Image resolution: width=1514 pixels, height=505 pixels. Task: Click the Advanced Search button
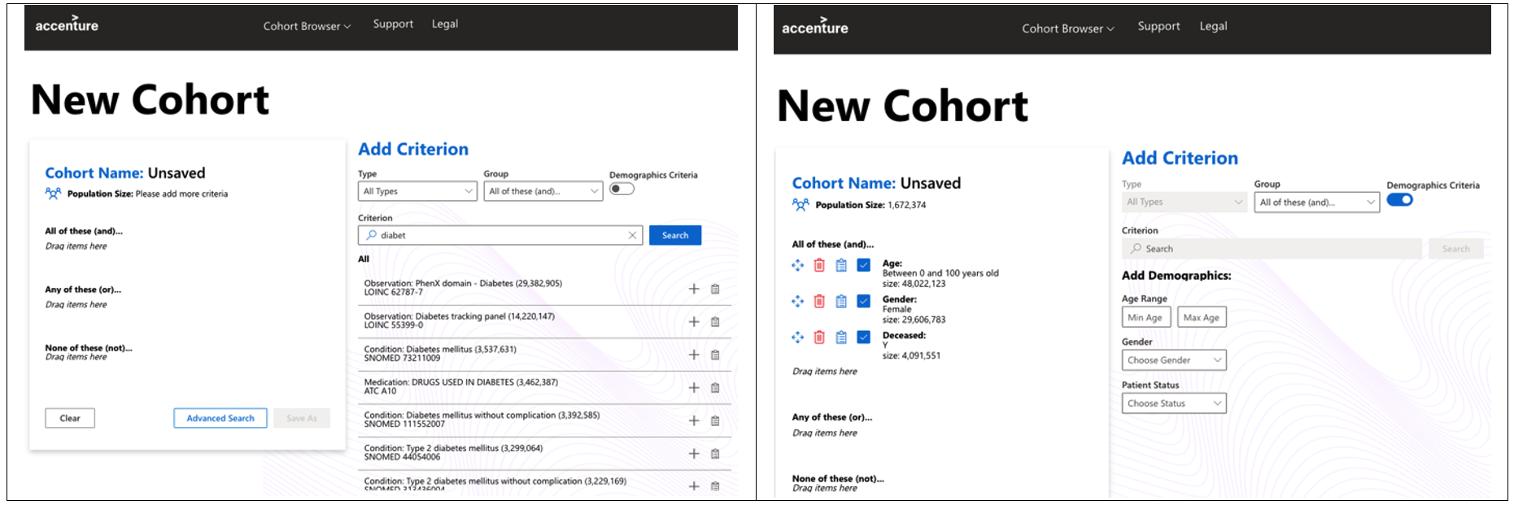(x=220, y=418)
